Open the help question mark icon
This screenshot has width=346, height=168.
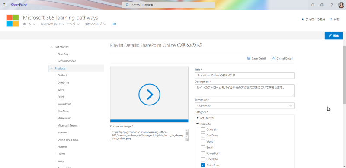331,5
